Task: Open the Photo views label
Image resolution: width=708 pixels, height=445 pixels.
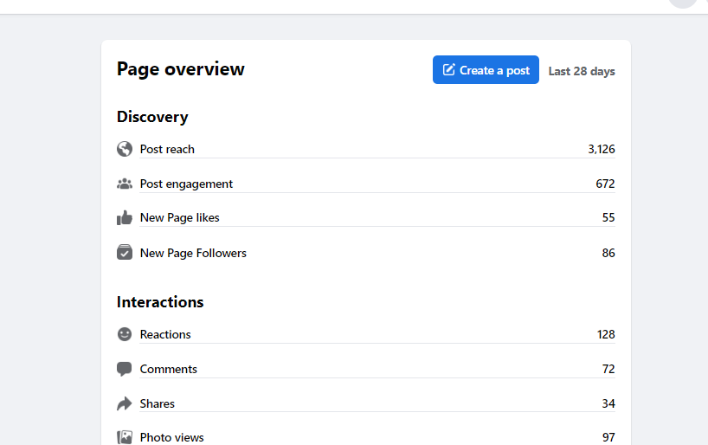Action: (172, 437)
